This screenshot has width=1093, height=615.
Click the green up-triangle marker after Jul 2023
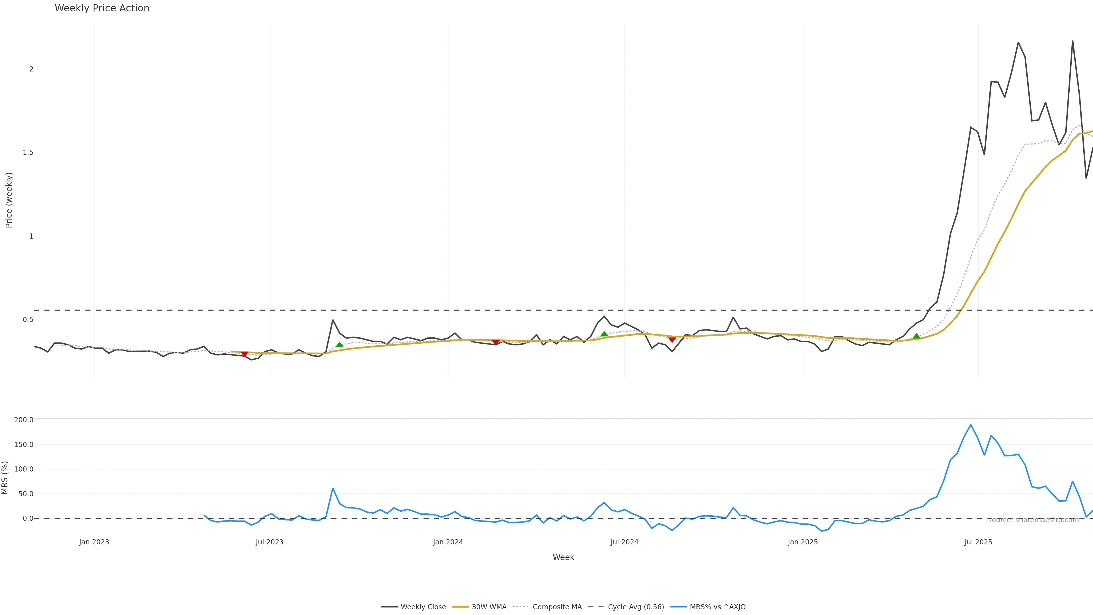click(x=340, y=345)
